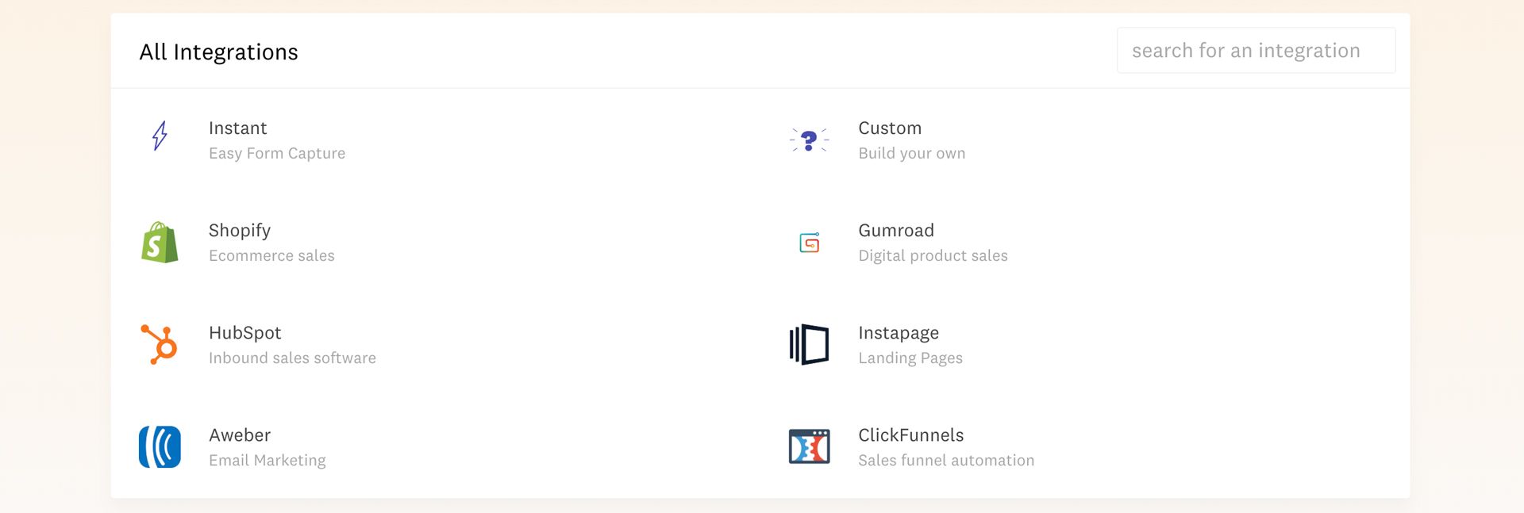Click the 'All Integrations' heading
The height and width of the screenshot is (513, 1524).
pos(218,52)
